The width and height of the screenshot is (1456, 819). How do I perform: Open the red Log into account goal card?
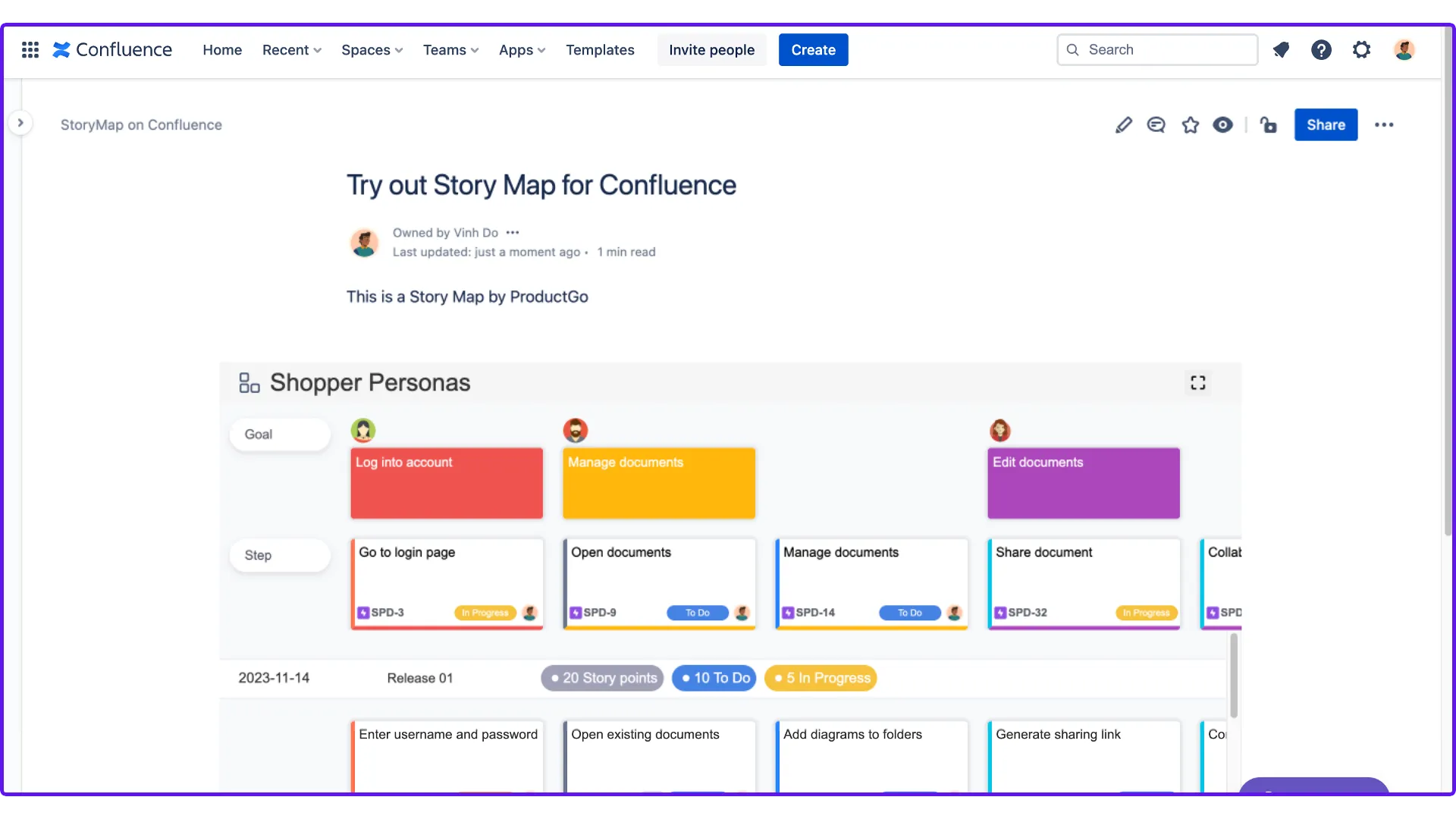pos(447,483)
